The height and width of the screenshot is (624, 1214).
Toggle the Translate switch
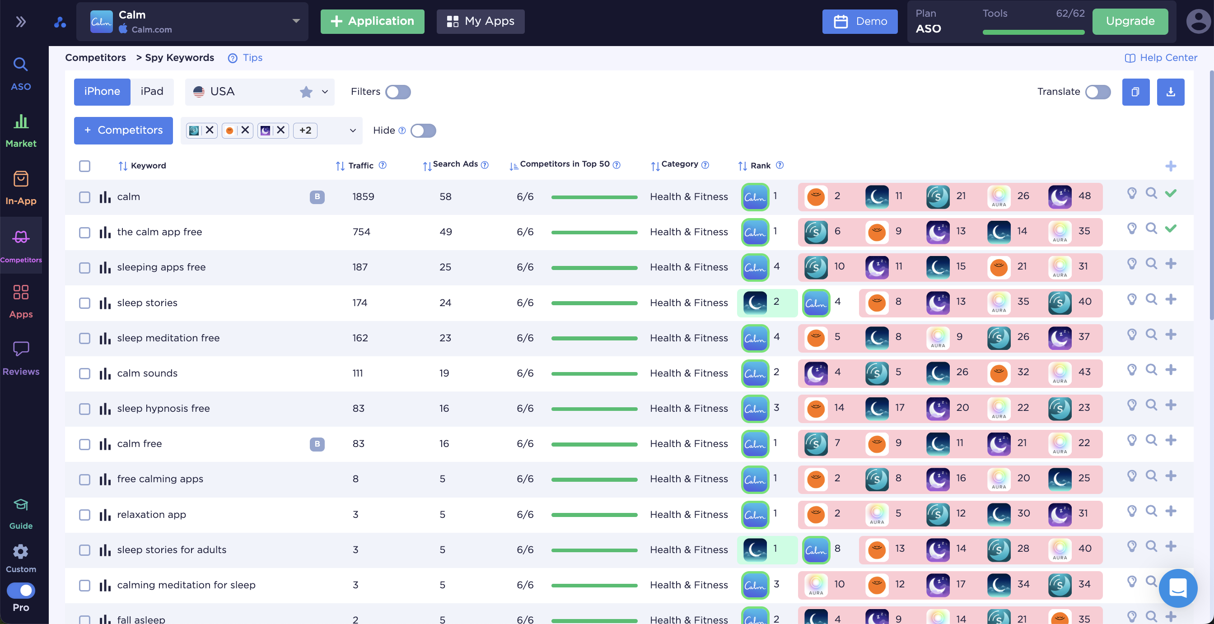click(1097, 92)
